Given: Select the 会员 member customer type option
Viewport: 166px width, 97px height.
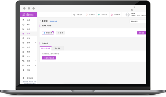Looking at the screenshot, I should (x=60, y=33).
